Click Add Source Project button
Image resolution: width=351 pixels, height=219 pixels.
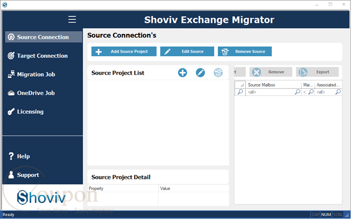pos(124,52)
